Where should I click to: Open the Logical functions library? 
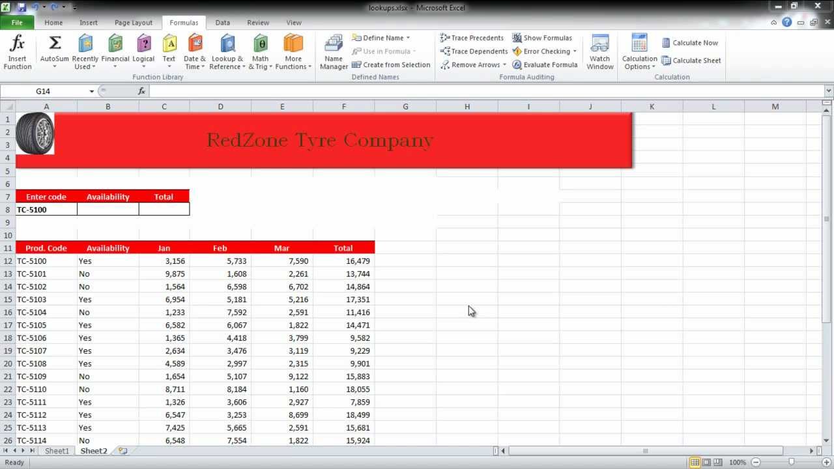coord(143,52)
